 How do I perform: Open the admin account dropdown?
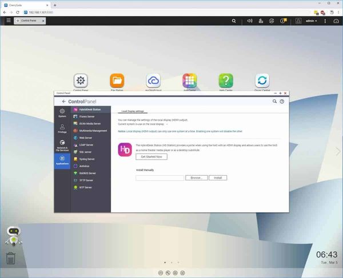coord(311,21)
